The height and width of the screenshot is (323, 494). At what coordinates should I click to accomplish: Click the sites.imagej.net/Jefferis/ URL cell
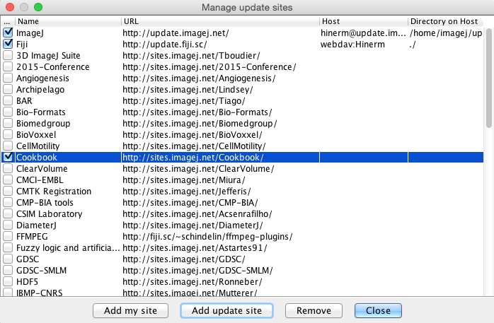coord(221,192)
